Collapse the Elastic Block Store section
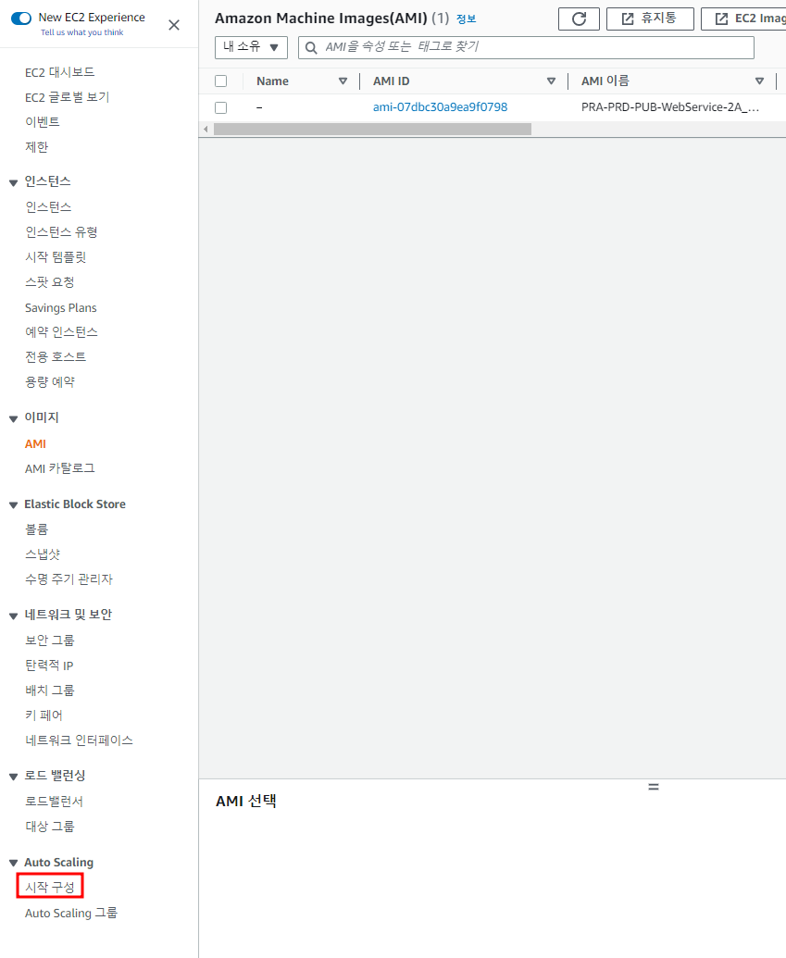The height and width of the screenshot is (958, 786). tap(14, 504)
